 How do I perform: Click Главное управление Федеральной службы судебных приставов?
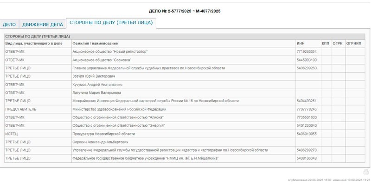[149, 68]
